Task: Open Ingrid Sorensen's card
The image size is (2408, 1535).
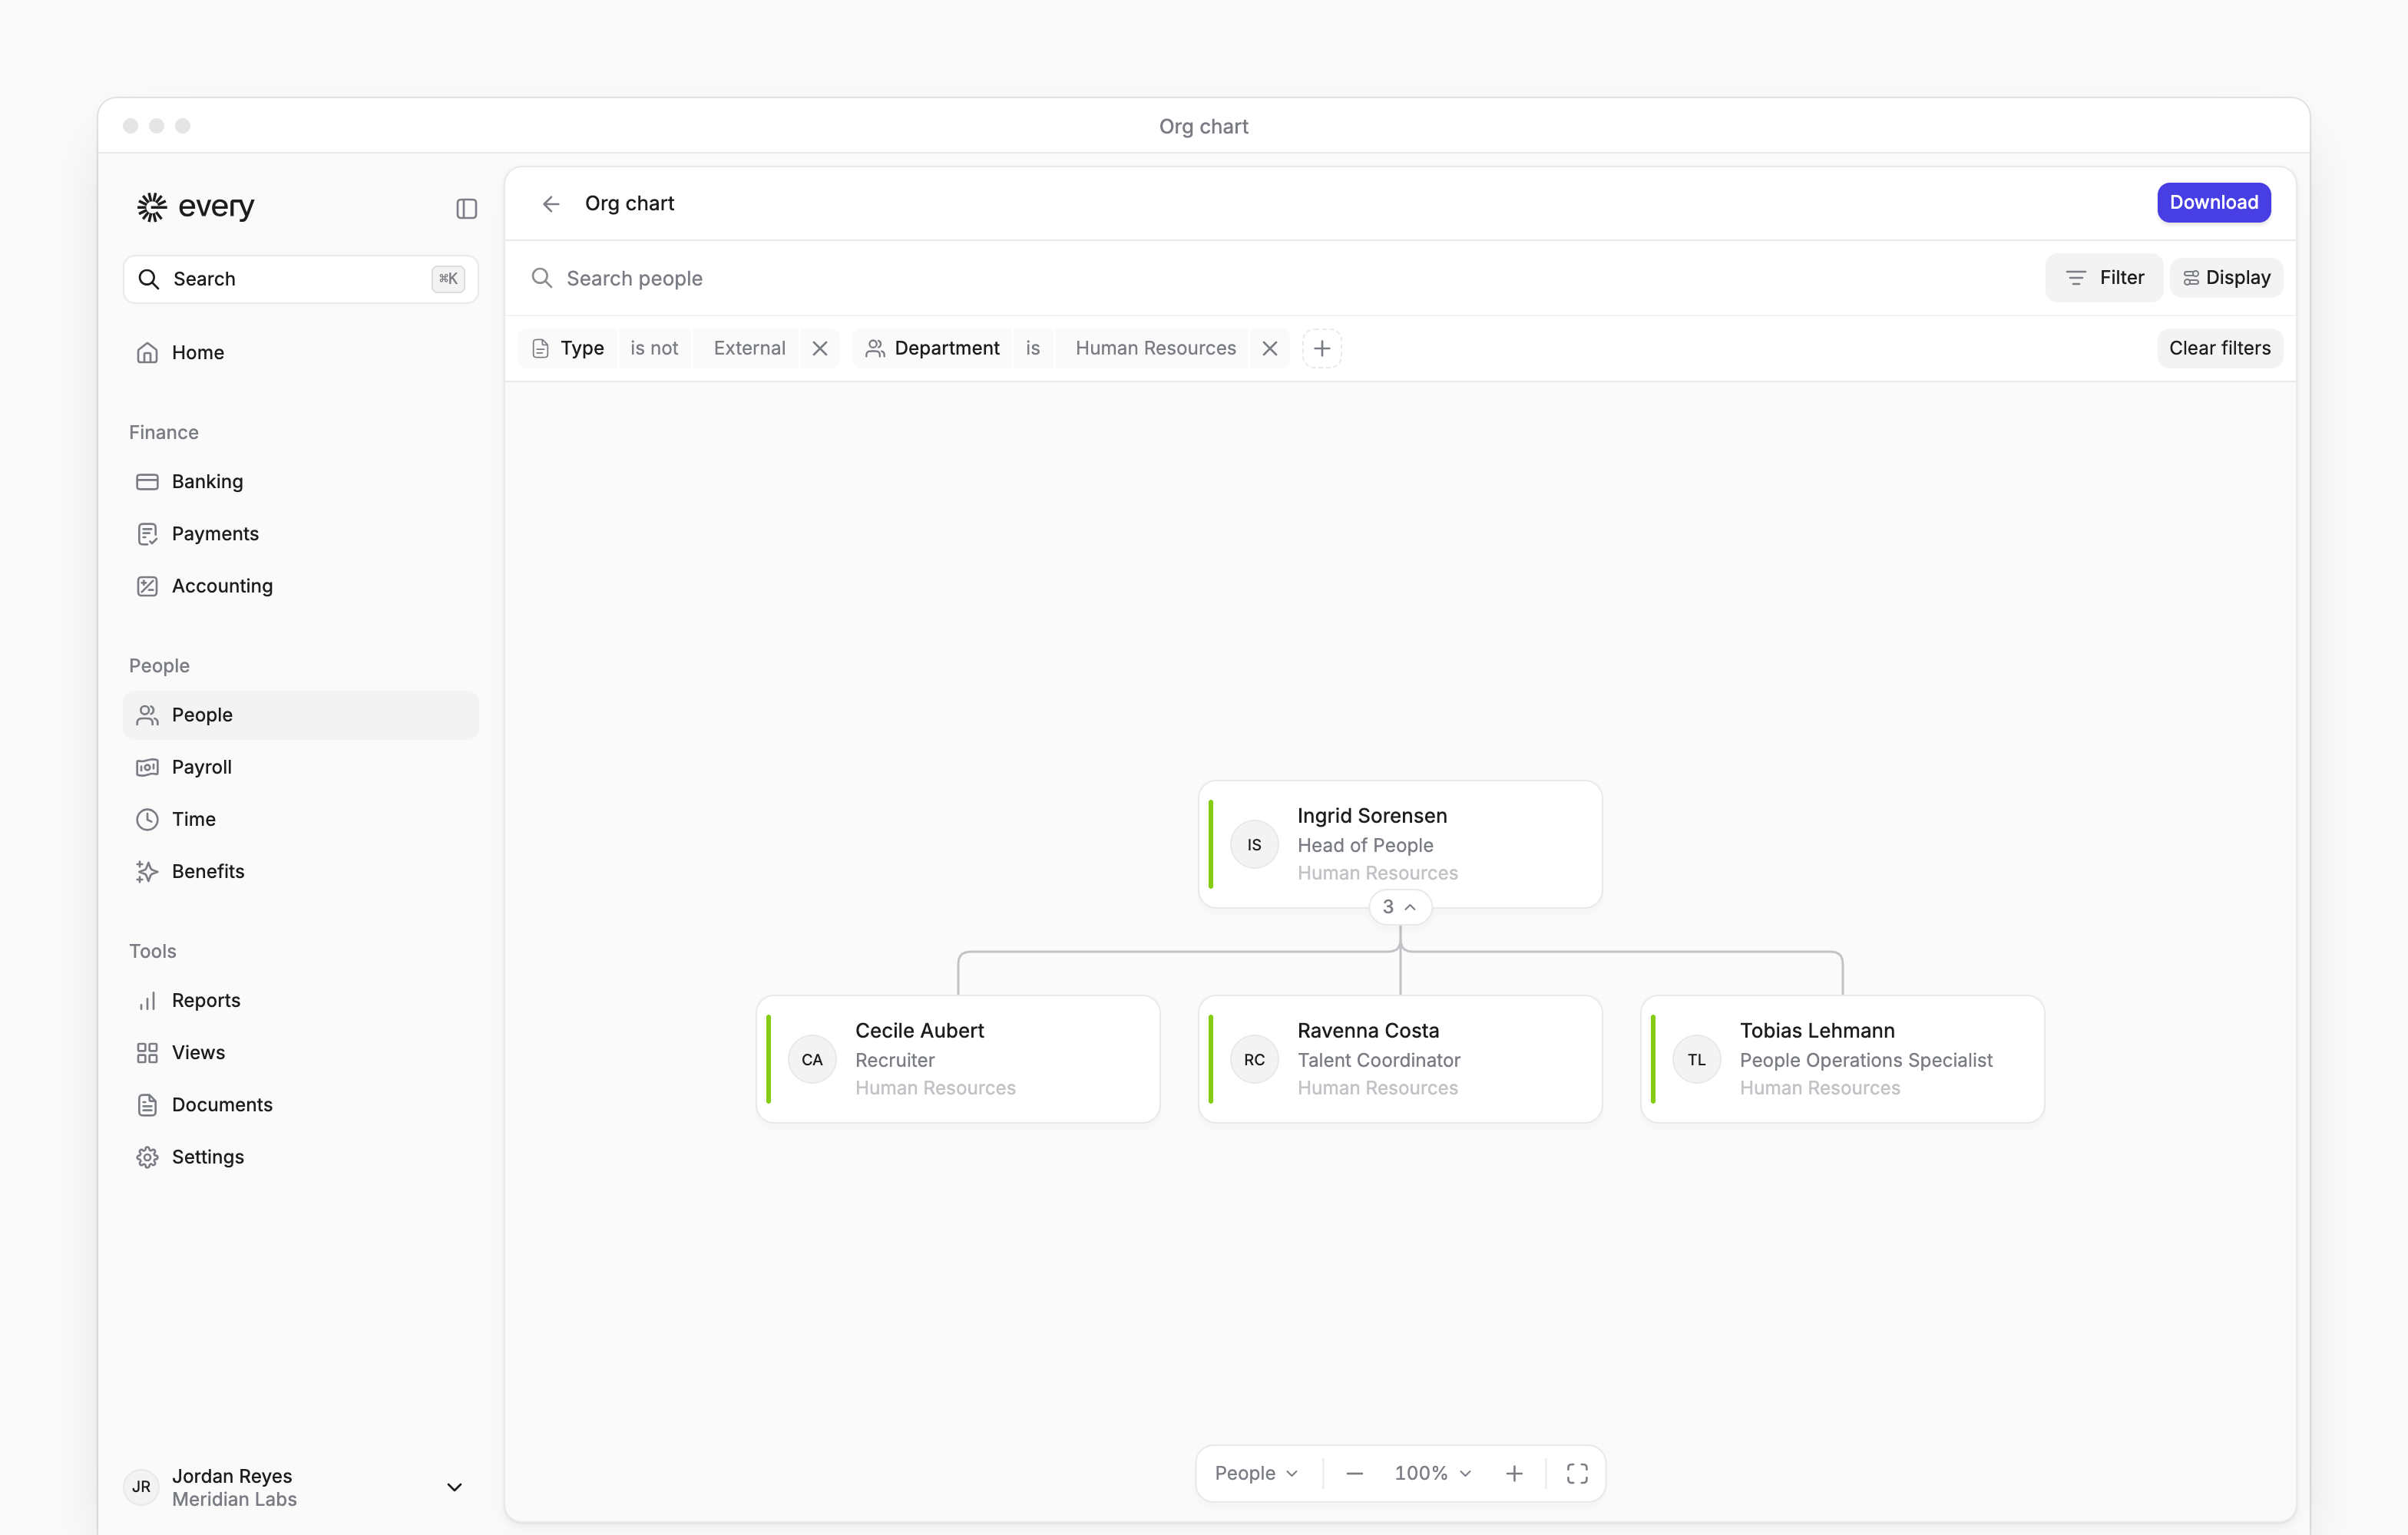Action: (x=1400, y=844)
